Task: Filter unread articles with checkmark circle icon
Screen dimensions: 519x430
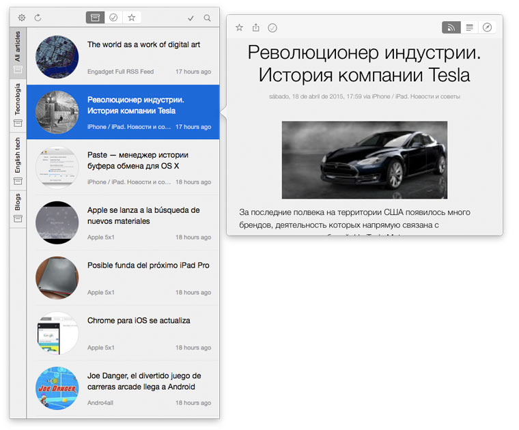Action: click(113, 18)
